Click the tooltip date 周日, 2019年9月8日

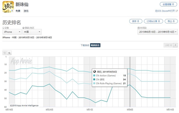click(x=107, y=72)
